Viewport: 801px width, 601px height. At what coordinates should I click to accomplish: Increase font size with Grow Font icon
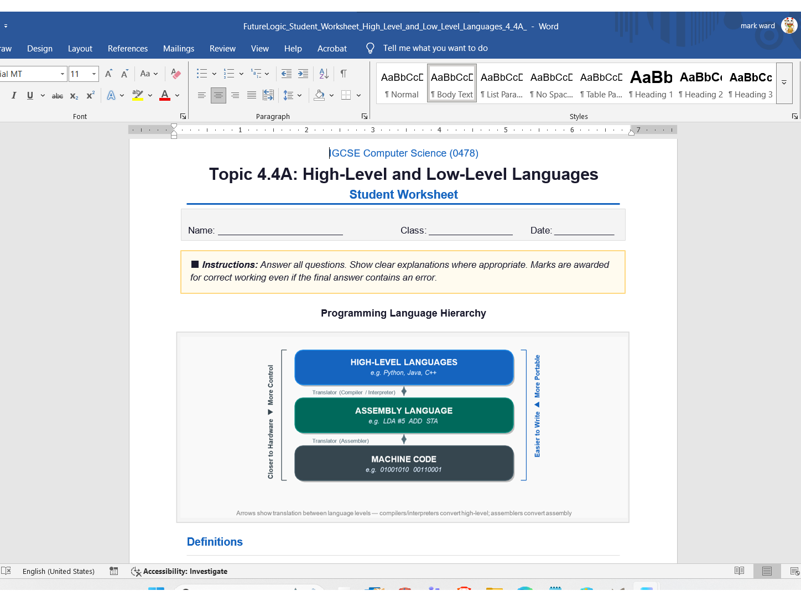point(108,74)
